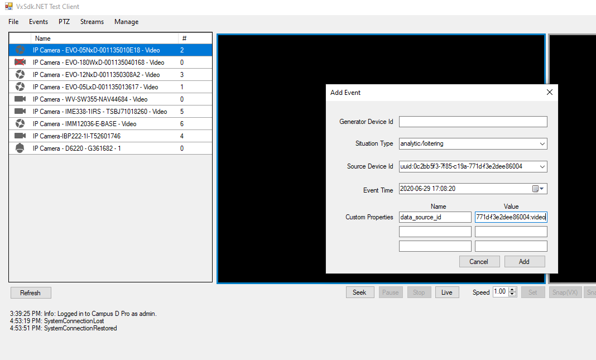This screenshot has width=596, height=360.
Task: Sort the device list by the # column
Action: coord(195,39)
